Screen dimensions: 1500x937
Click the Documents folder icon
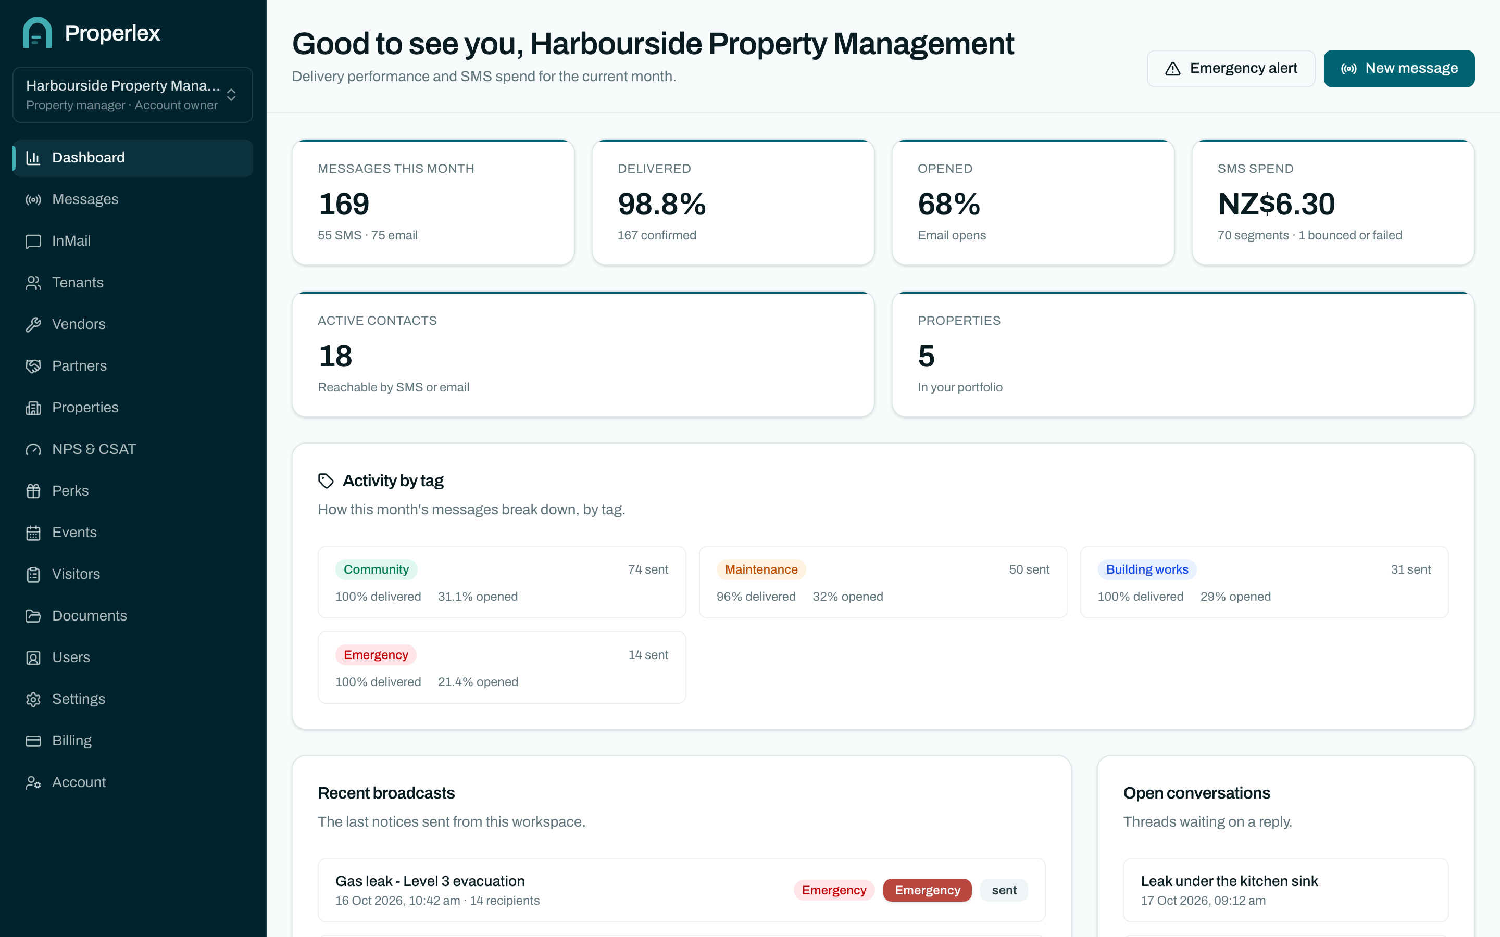coord(33,615)
